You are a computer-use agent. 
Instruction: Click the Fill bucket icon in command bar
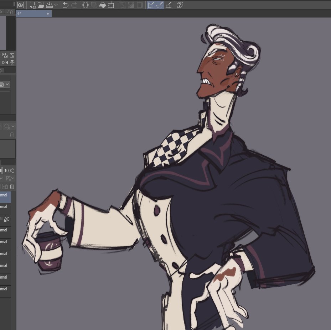tap(103, 5)
